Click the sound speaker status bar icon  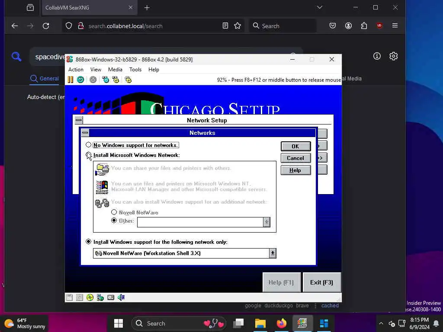click(x=121, y=297)
